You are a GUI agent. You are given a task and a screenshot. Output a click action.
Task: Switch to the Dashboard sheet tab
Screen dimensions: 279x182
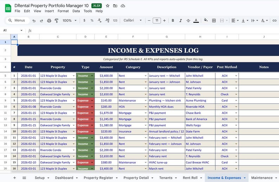tap(64, 178)
